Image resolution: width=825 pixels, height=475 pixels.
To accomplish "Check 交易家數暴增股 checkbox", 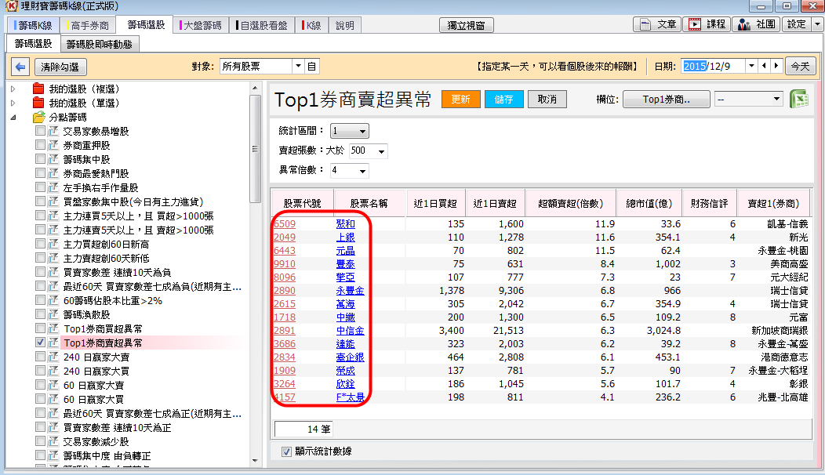I will pos(40,130).
